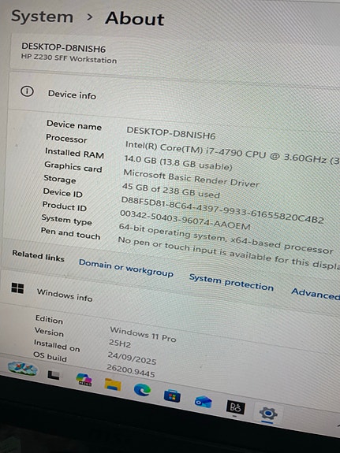Image resolution: width=340 pixels, height=453 pixels.
Task: Click the System type label
Action: 66,220
